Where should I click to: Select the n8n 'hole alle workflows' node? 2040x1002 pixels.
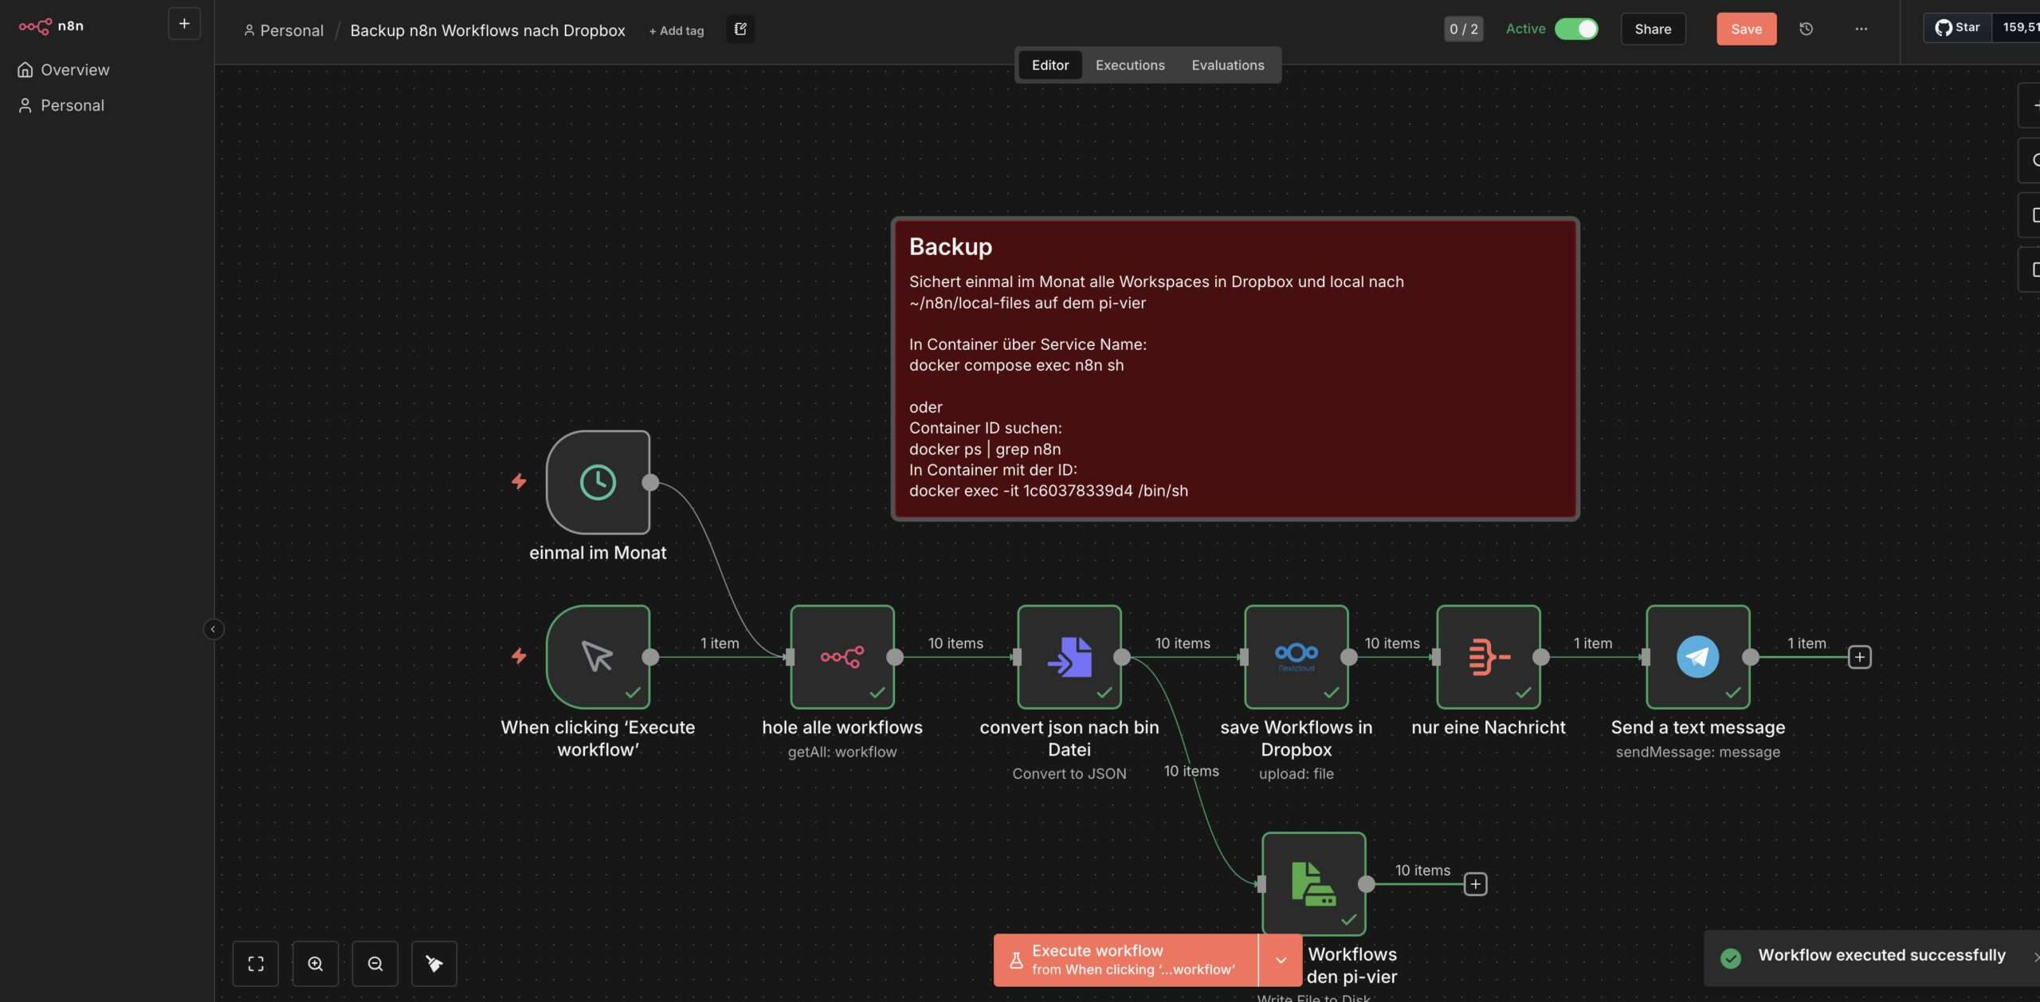tap(841, 657)
